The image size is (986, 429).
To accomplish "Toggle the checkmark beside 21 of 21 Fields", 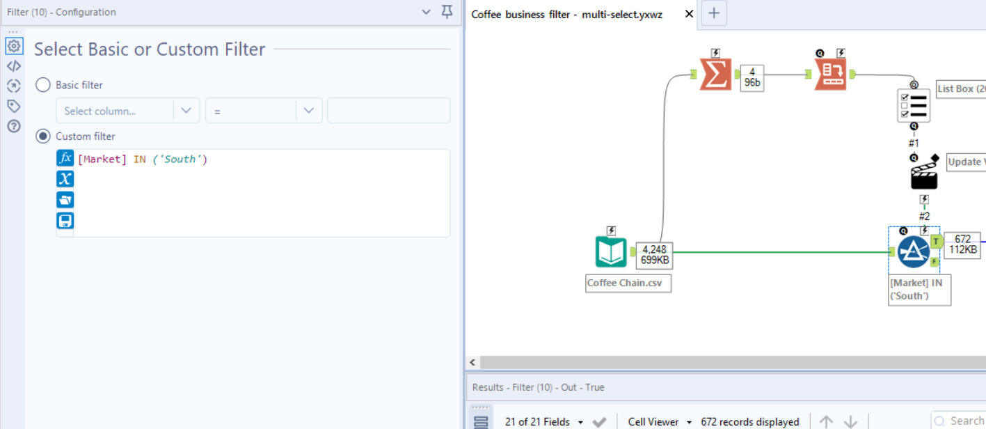I will click(599, 421).
